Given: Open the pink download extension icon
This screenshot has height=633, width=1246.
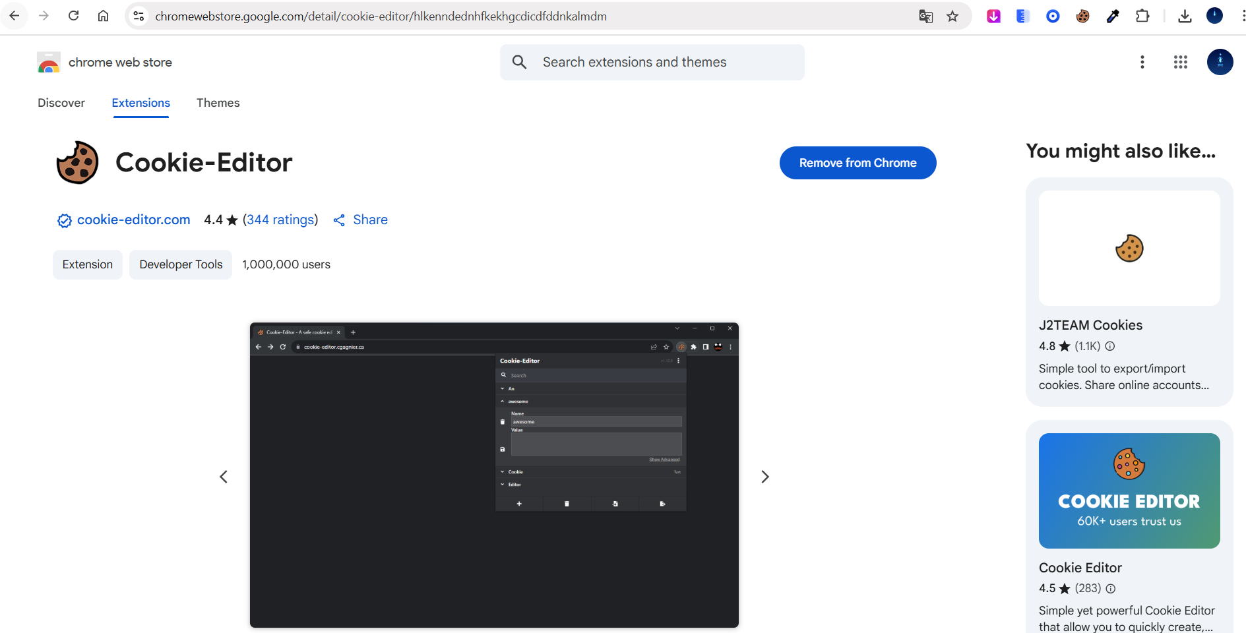Looking at the screenshot, I should click(x=993, y=16).
